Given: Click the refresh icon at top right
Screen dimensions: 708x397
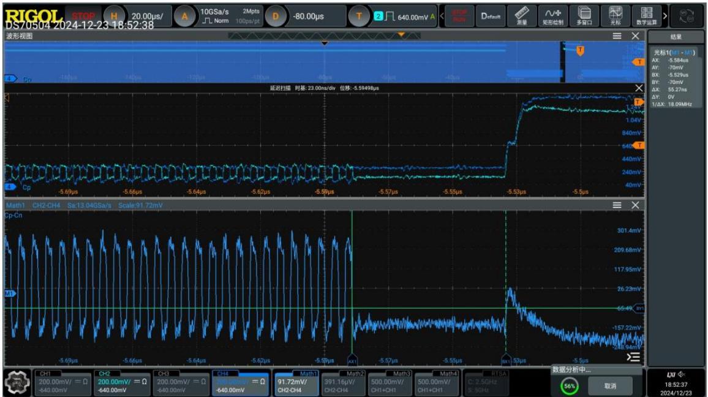Looking at the screenshot, I should point(687,17).
